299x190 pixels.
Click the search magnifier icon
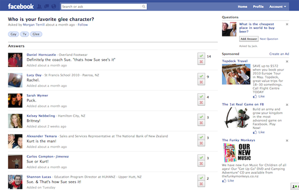click(x=144, y=7)
